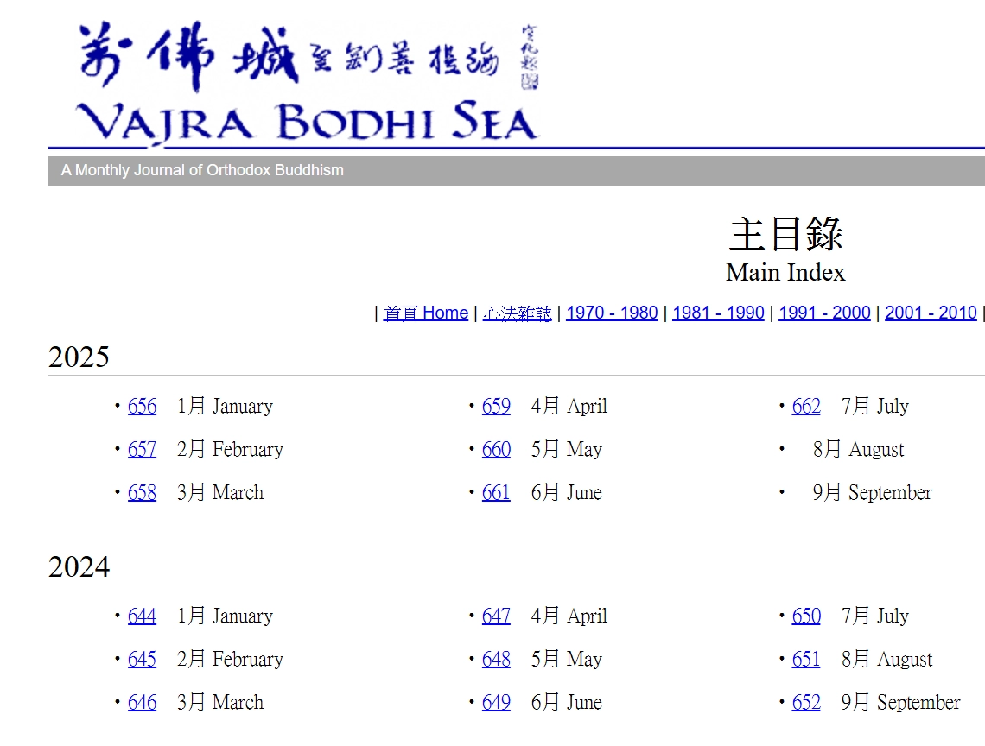The height and width of the screenshot is (746, 985).
Task: Go to the 1970 - 1980 index
Action: tap(612, 313)
